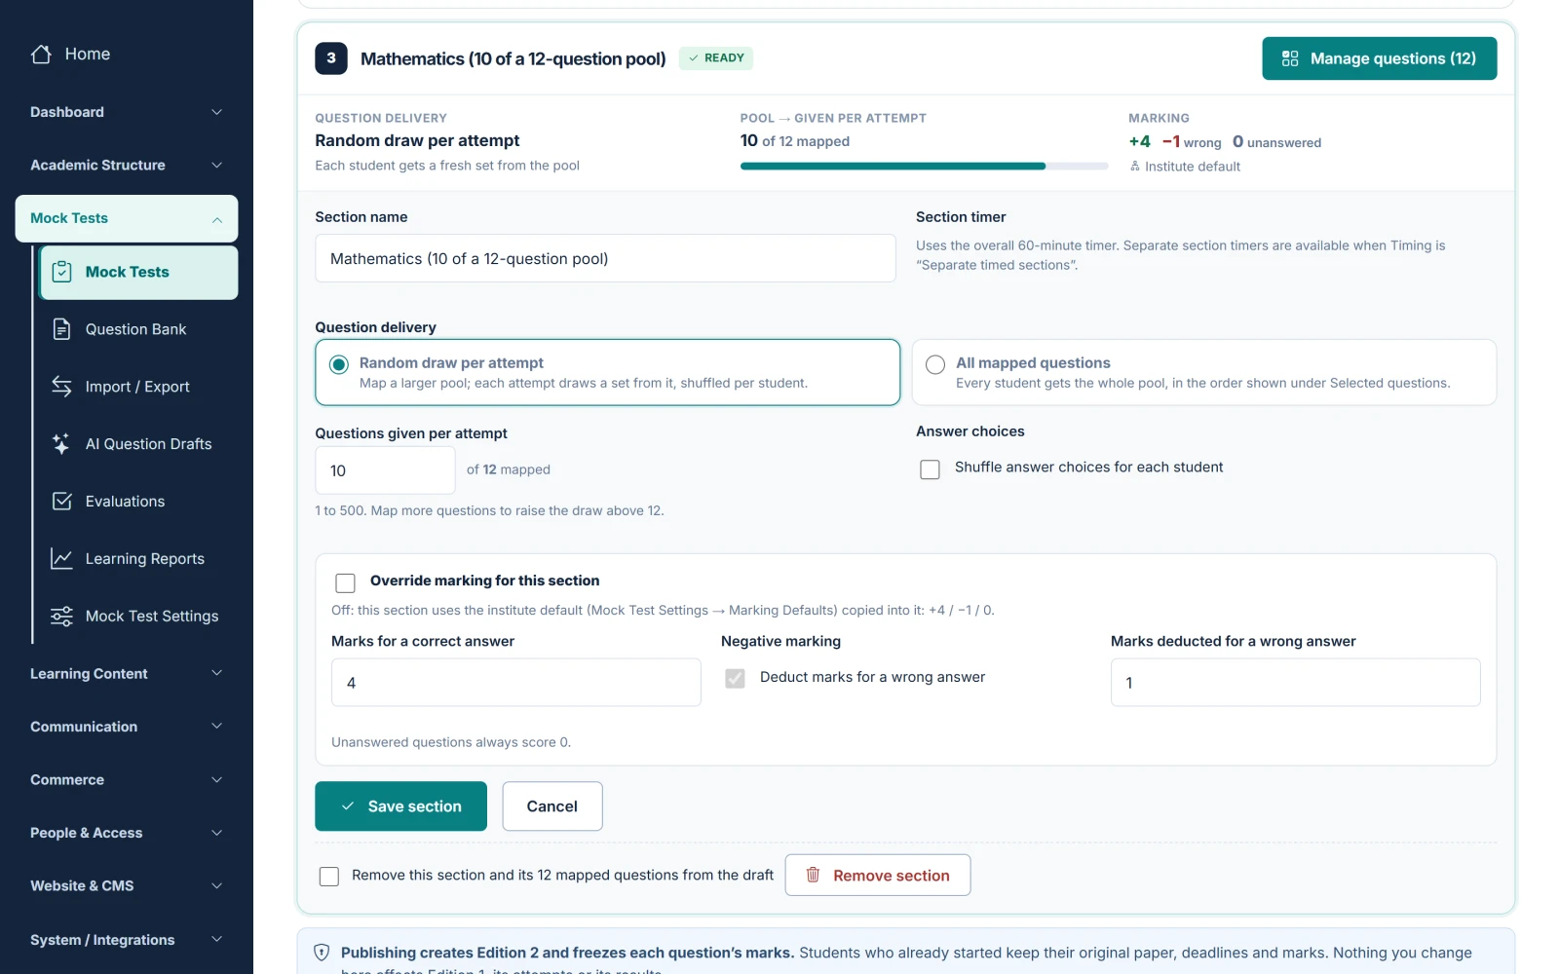
Task: Click the checkmark icon in Save section
Action: pyautogui.click(x=348, y=806)
